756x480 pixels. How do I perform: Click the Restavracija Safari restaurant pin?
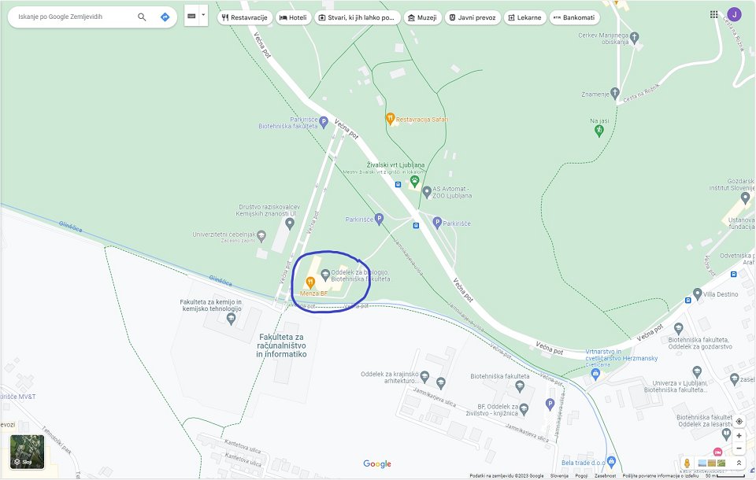[390, 119]
